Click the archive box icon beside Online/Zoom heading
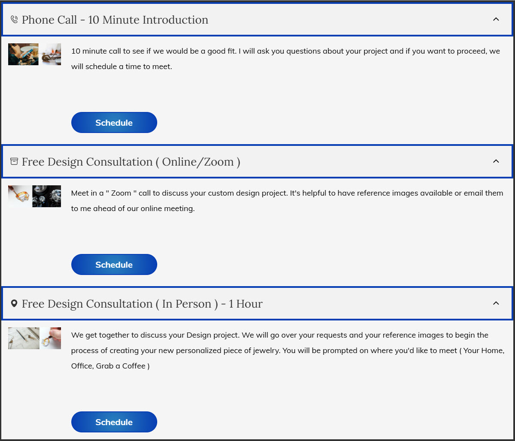Viewport: 515px width, 441px height. [14, 162]
